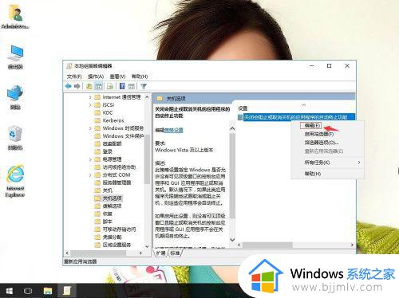Select the 网络 desktop icon
The image size is (399, 298).
pos(15,97)
